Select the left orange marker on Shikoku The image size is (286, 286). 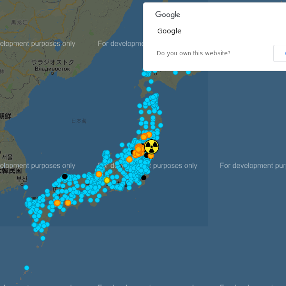(57, 203)
